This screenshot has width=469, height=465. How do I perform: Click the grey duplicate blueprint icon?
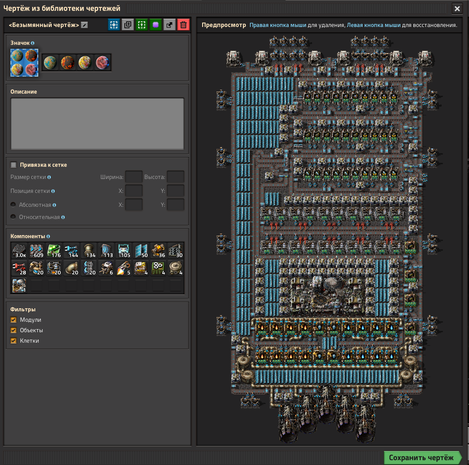pos(128,25)
